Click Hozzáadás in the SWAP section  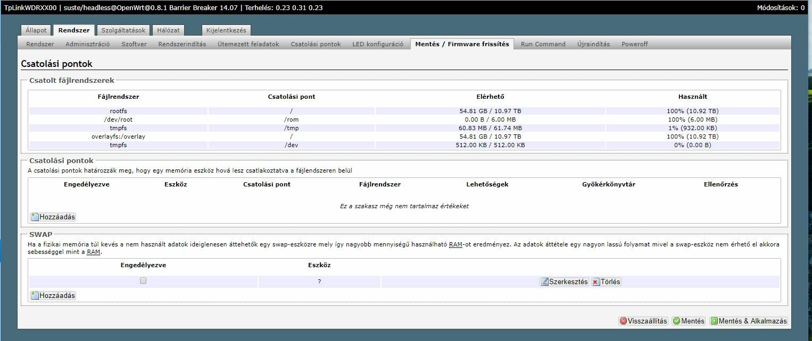(x=53, y=295)
